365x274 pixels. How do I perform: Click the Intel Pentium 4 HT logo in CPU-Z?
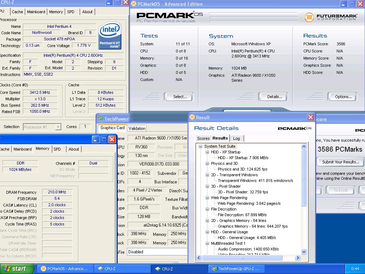point(110,35)
